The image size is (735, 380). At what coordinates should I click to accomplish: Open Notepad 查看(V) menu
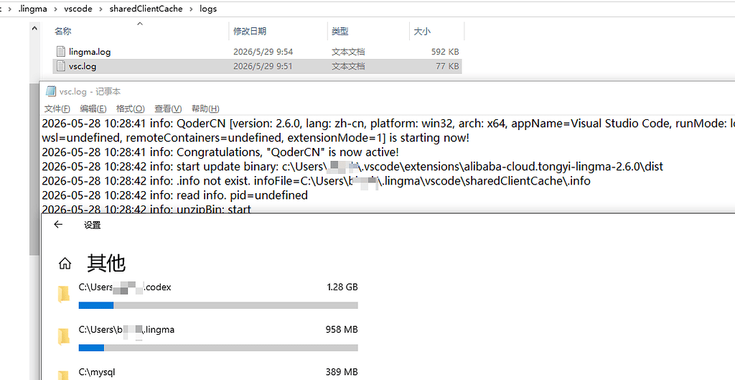(x=168, y=109)
